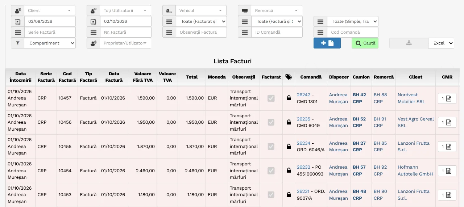
Task: Toggle Facturat checkbox for invoice 10457
Action: pos(271,98)
